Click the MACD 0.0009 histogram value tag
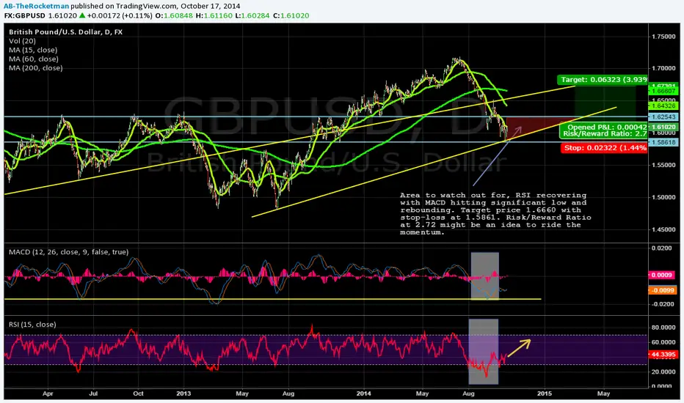The width and height of the screenshot is (684, 403). coord(662,276)
